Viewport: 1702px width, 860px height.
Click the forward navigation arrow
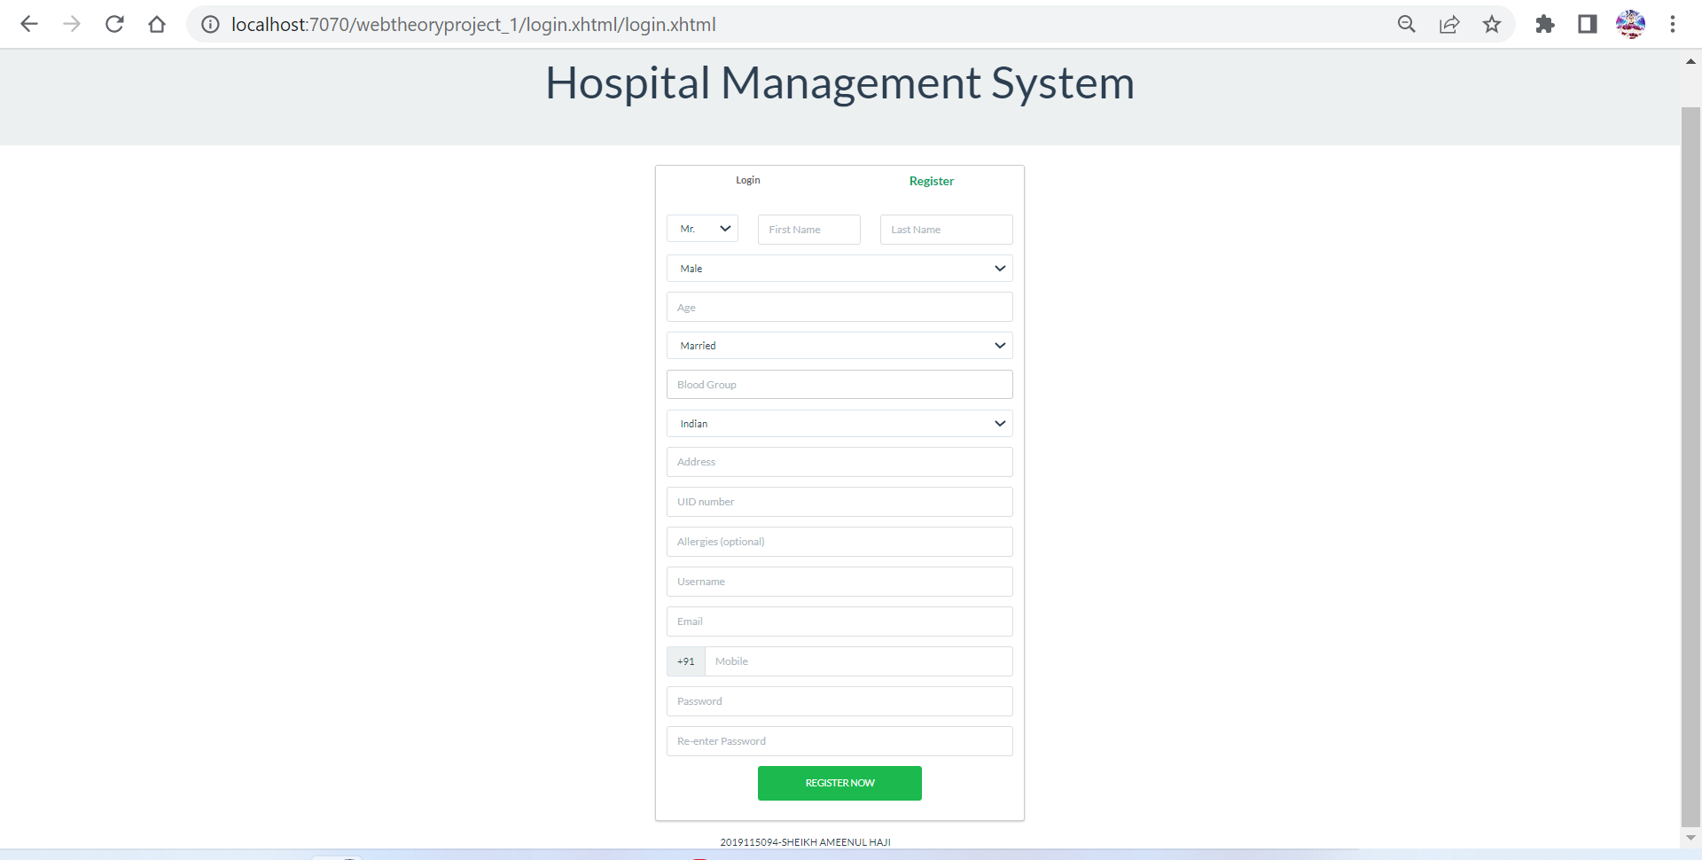click(x=72, y=24)
